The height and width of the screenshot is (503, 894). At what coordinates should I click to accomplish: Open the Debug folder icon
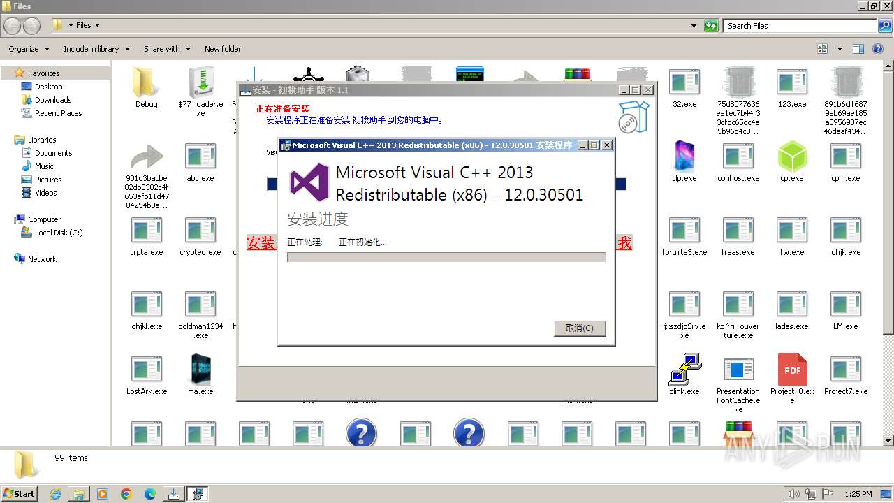147,82
